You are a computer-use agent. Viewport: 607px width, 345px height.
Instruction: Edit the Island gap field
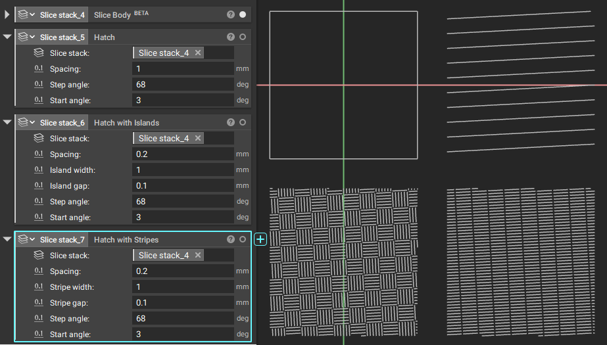(x=183, y=186)
